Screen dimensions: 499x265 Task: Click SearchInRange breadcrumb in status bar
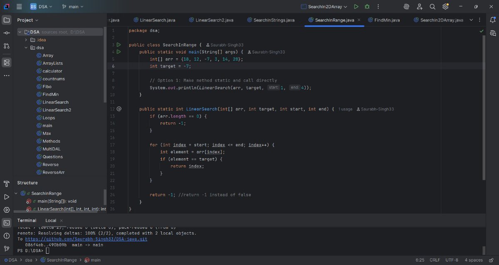59,260
